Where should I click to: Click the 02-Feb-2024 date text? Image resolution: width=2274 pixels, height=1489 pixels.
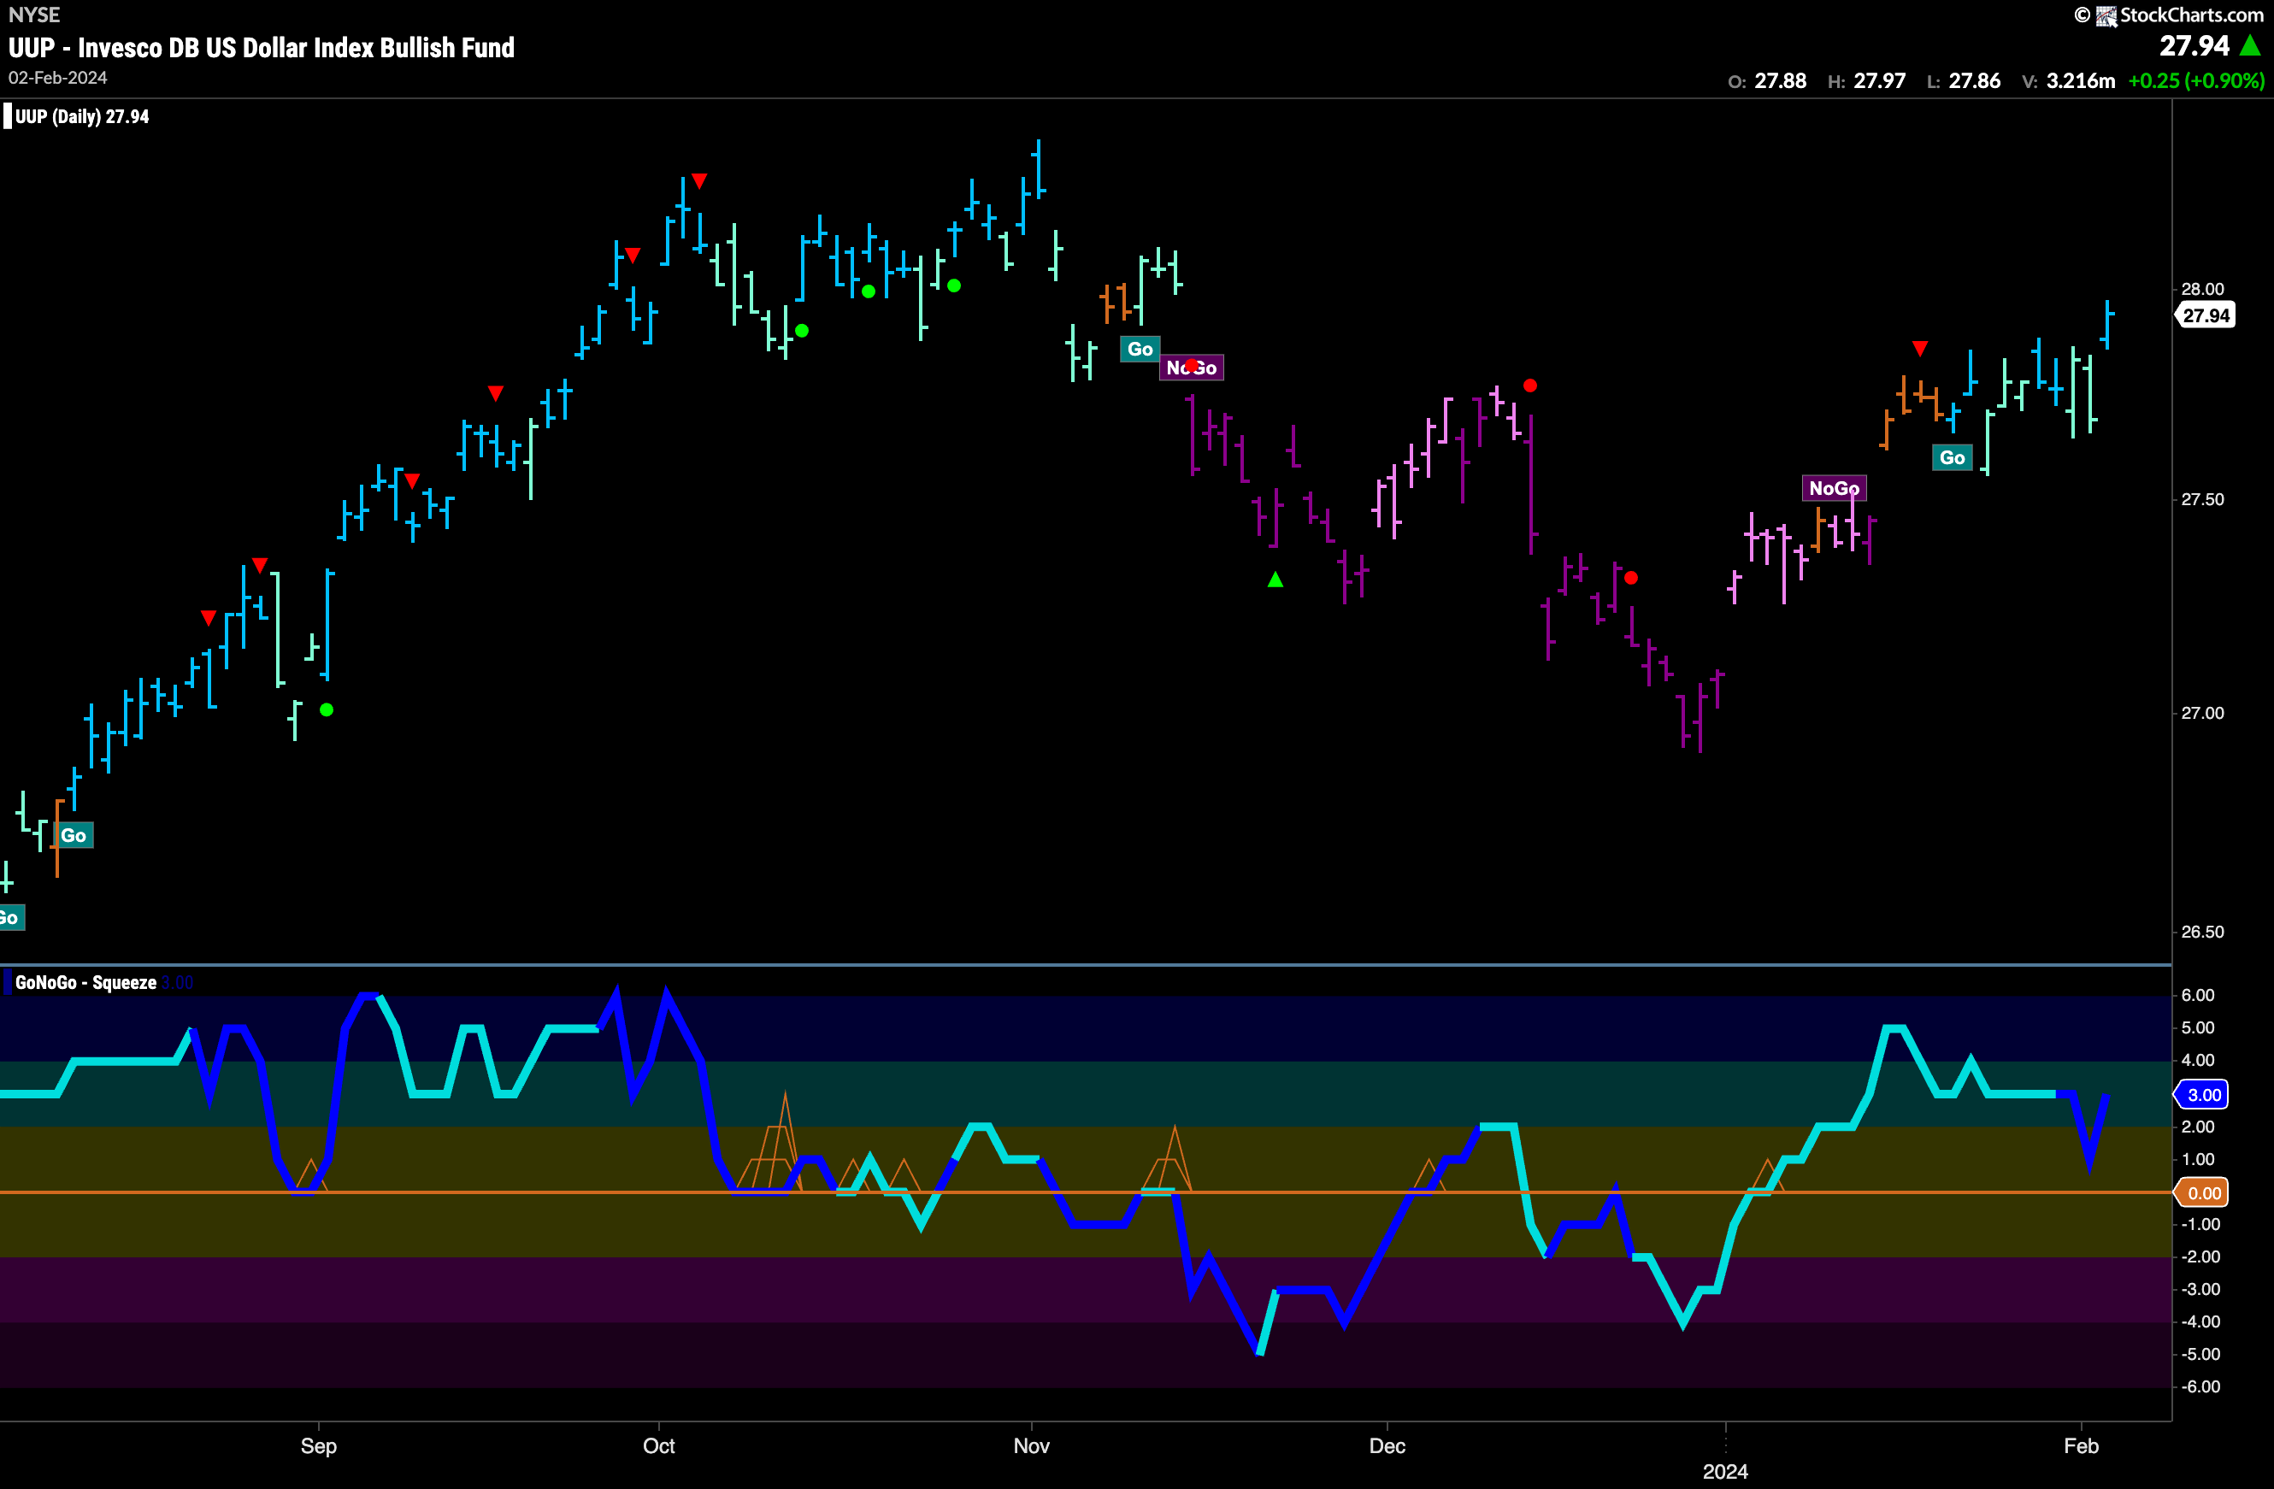tap(58, 79)
